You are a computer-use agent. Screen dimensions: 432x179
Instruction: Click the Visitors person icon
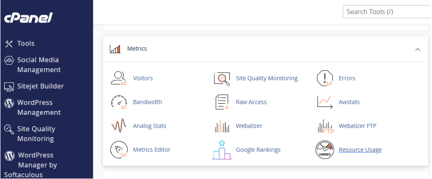(119, 78)
